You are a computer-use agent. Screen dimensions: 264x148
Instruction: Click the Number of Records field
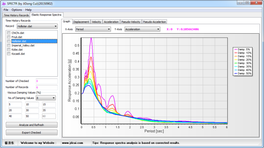coord(46,87)
